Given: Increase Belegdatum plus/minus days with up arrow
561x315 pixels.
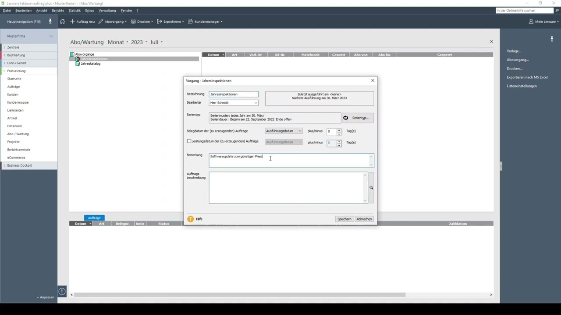Looking at the screenshot, I should (x=339, y=130).
